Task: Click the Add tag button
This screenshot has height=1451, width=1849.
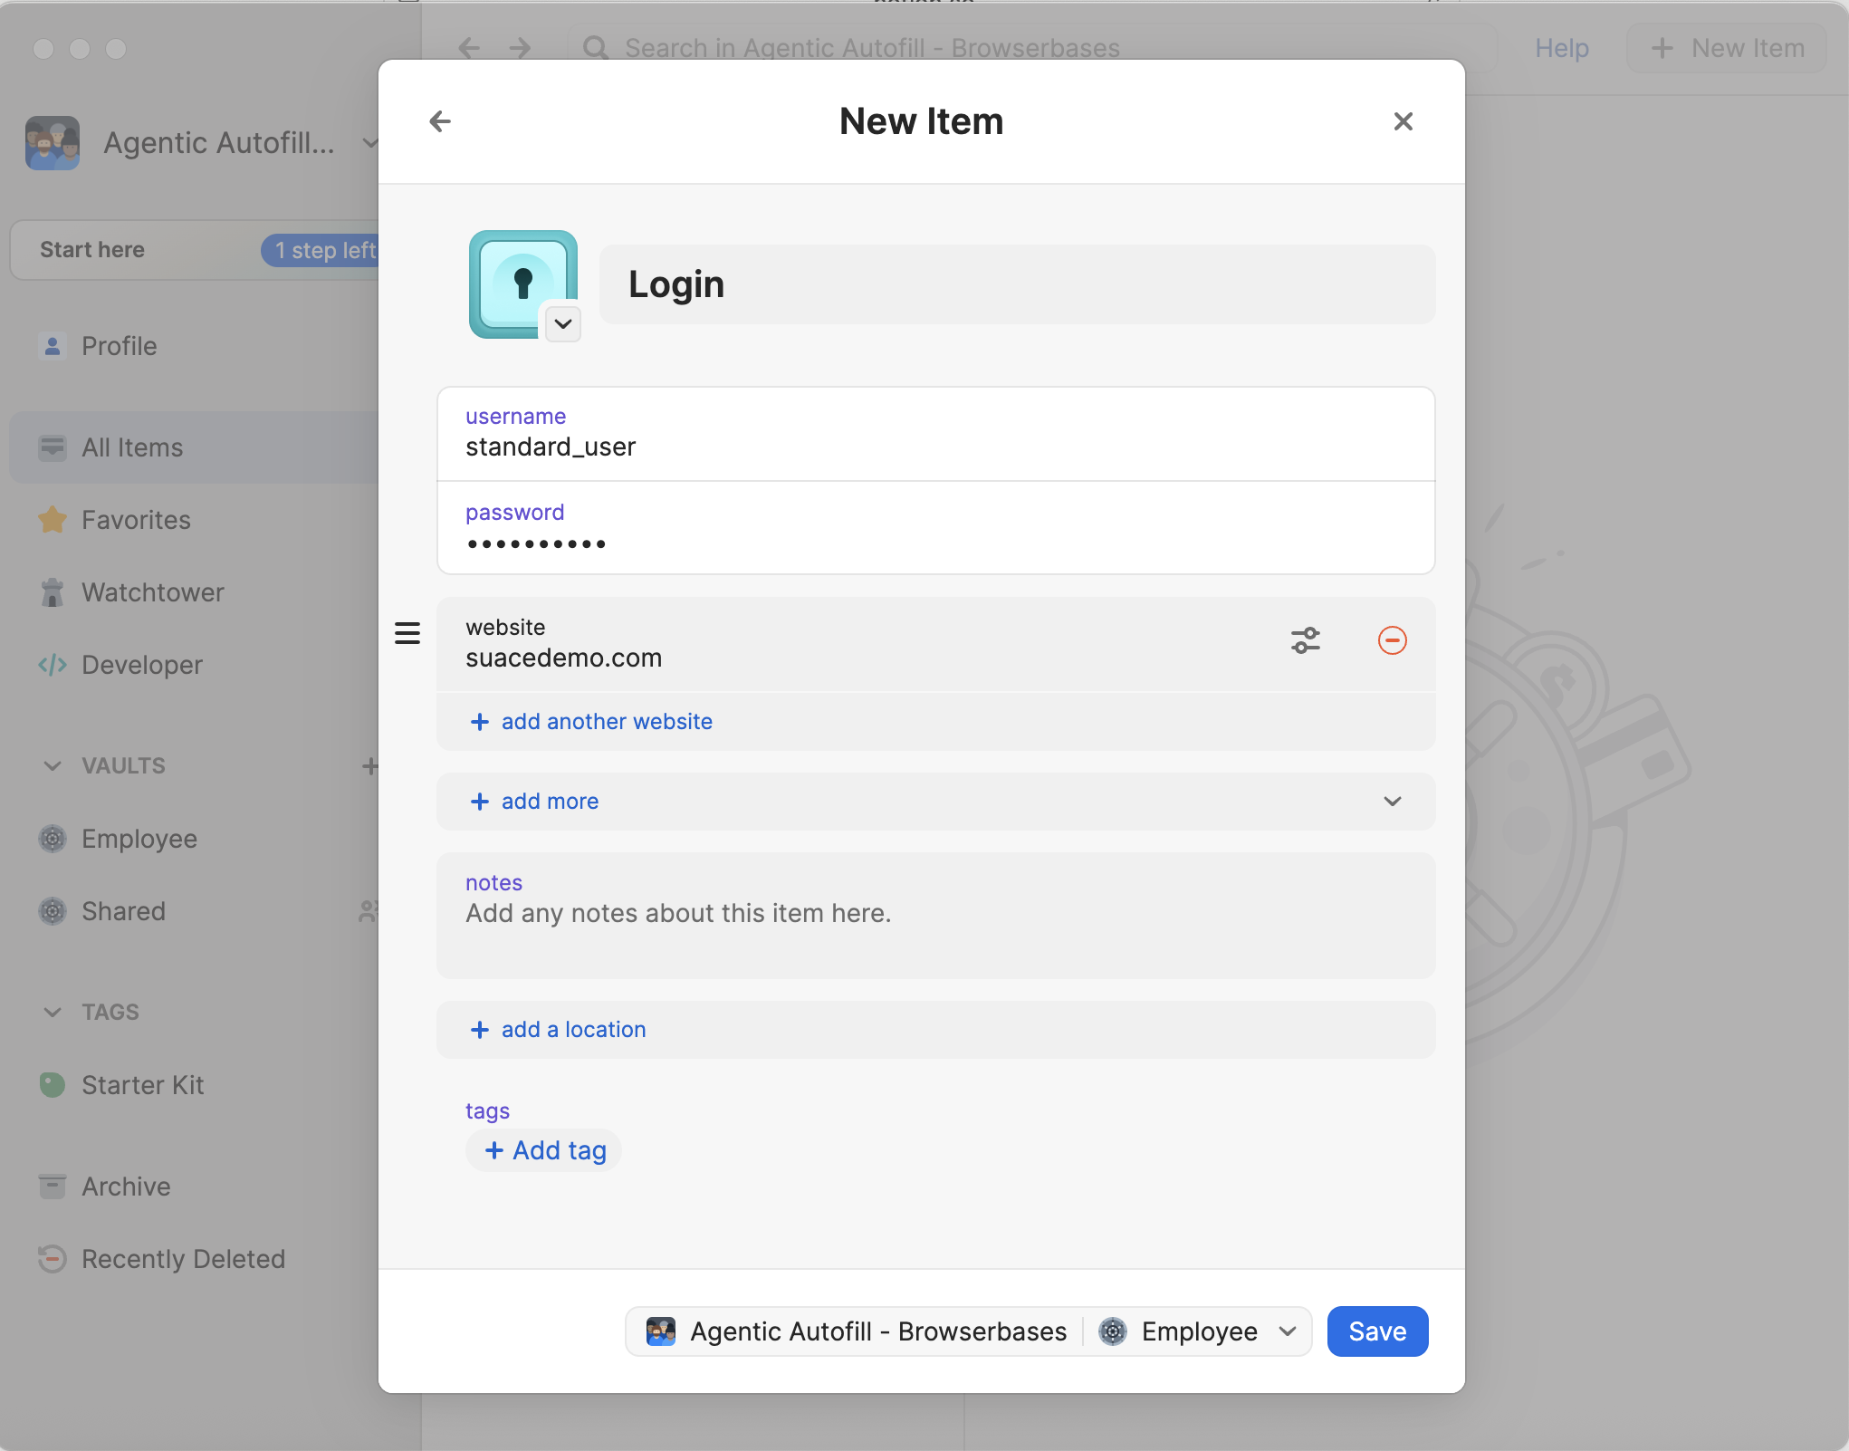Action: (545, 1150)
